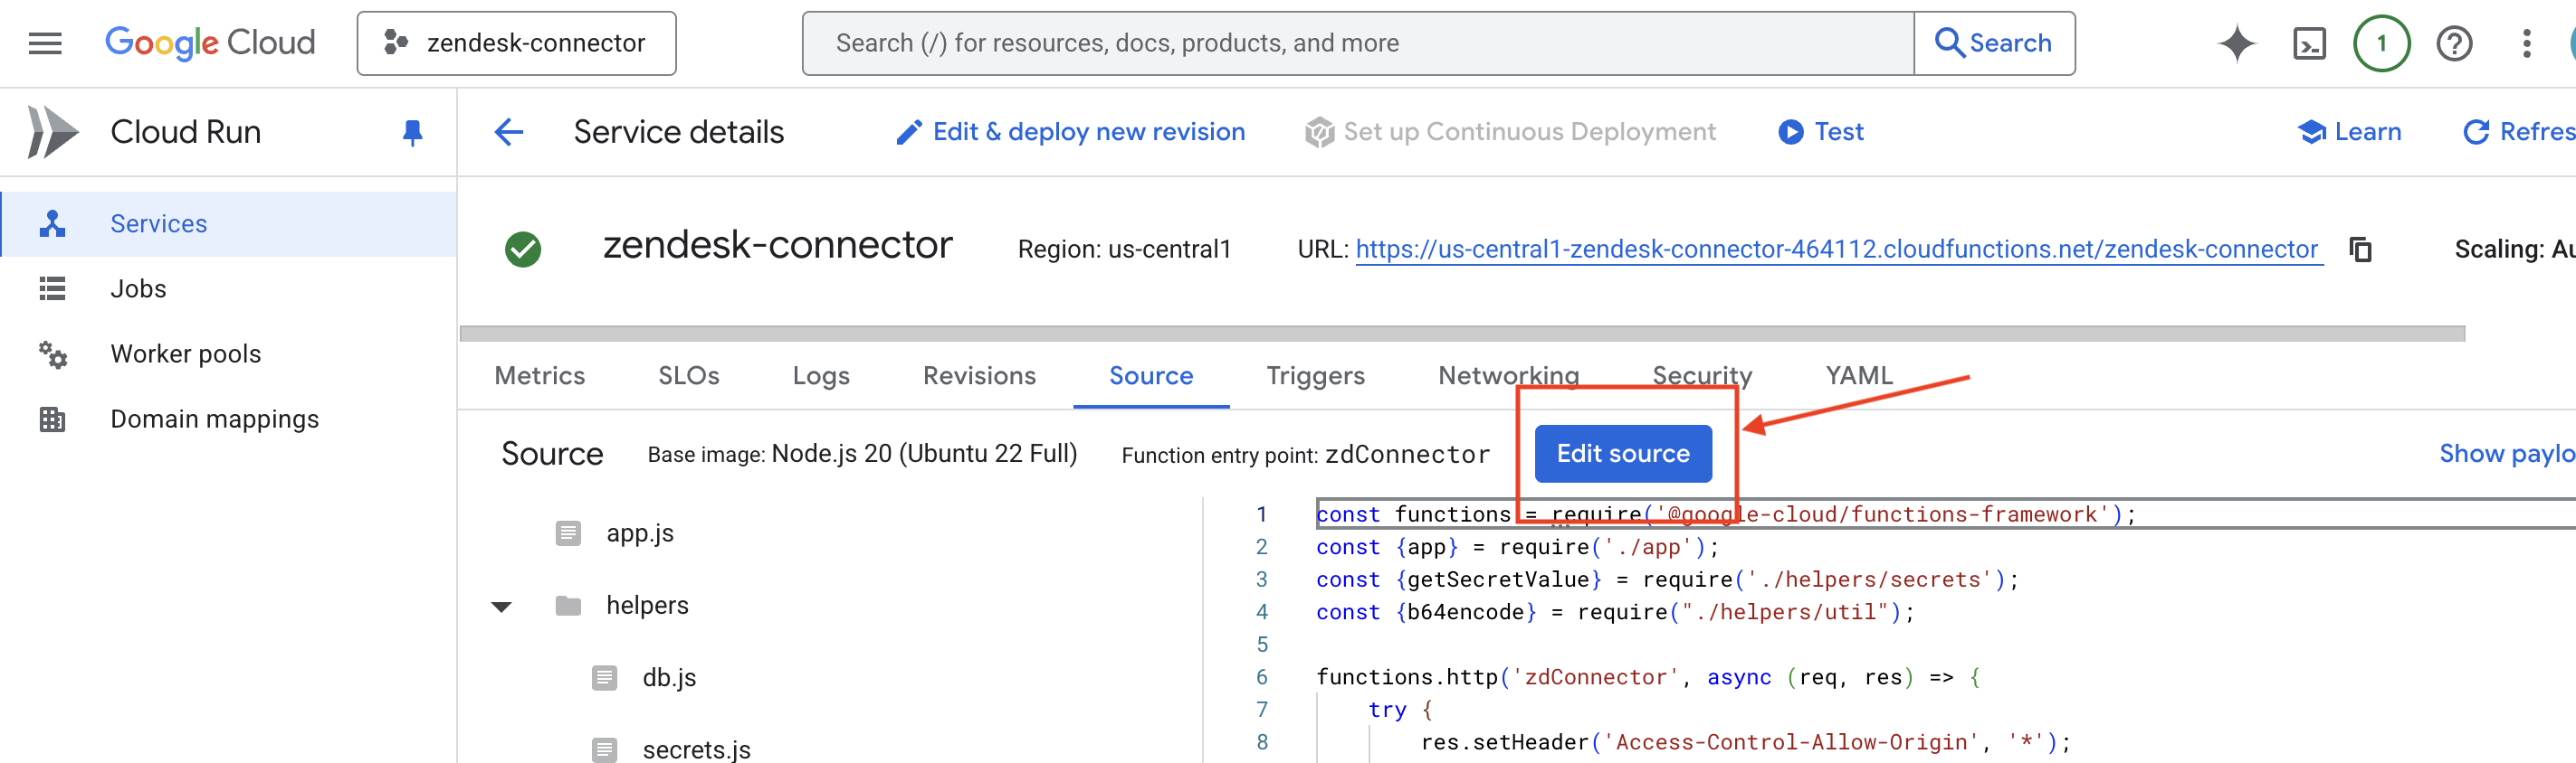Open the zendesk-connector cloudfunctions URL link
Screen dimensions: 2576x763
point(1836,250)
